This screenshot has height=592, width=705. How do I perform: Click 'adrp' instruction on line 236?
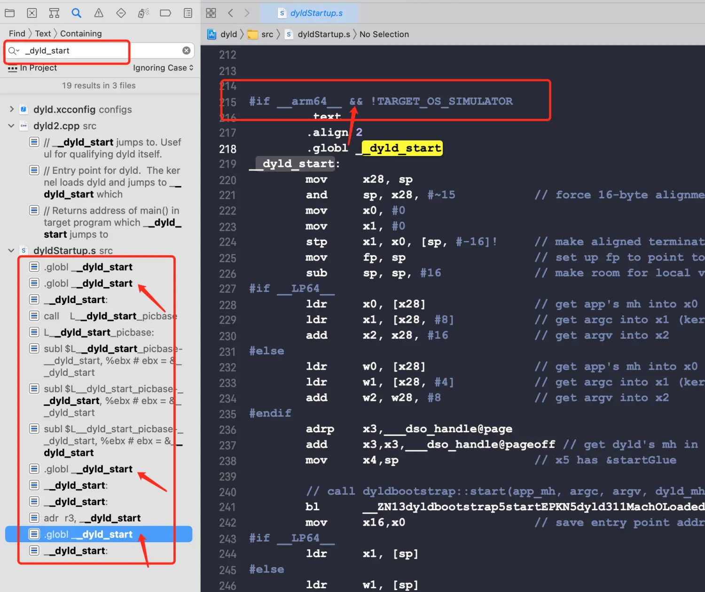pyautogui.click(x=320, y=428)
